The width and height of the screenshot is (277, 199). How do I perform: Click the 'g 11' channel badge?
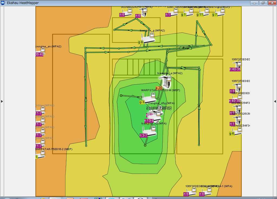point(200,15)
